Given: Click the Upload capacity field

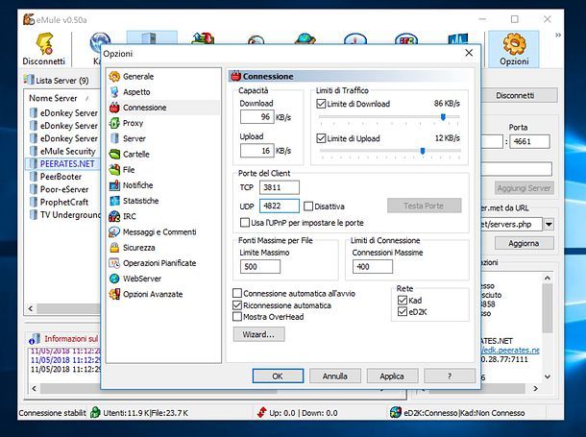Looking at the screenshot, I should tap(257, 151).
